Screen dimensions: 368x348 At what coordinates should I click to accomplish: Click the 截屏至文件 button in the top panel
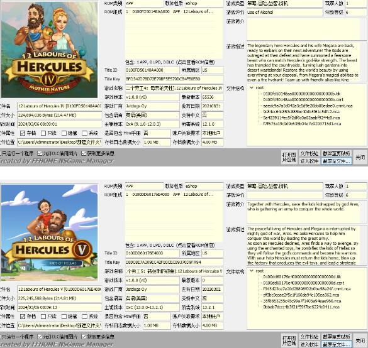point(337,161)
